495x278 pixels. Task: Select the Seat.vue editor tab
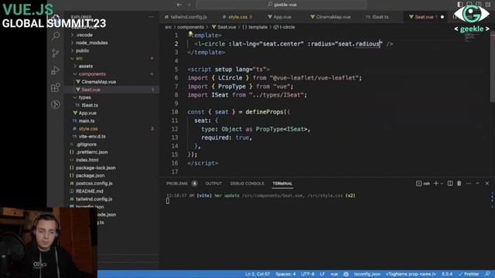tap(424, 17)
